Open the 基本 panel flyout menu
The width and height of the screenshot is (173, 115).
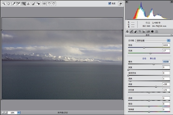point(171,35)
